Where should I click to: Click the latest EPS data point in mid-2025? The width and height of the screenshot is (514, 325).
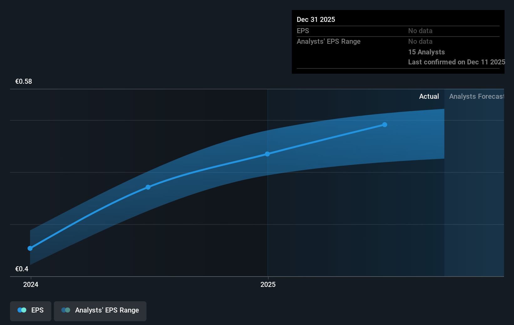[385, 125]
